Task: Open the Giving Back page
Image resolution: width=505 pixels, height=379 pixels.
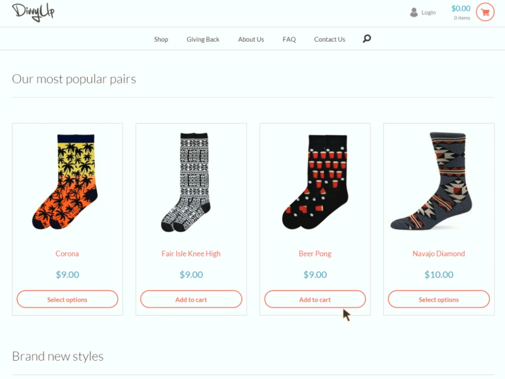Action: pos(203,39)
